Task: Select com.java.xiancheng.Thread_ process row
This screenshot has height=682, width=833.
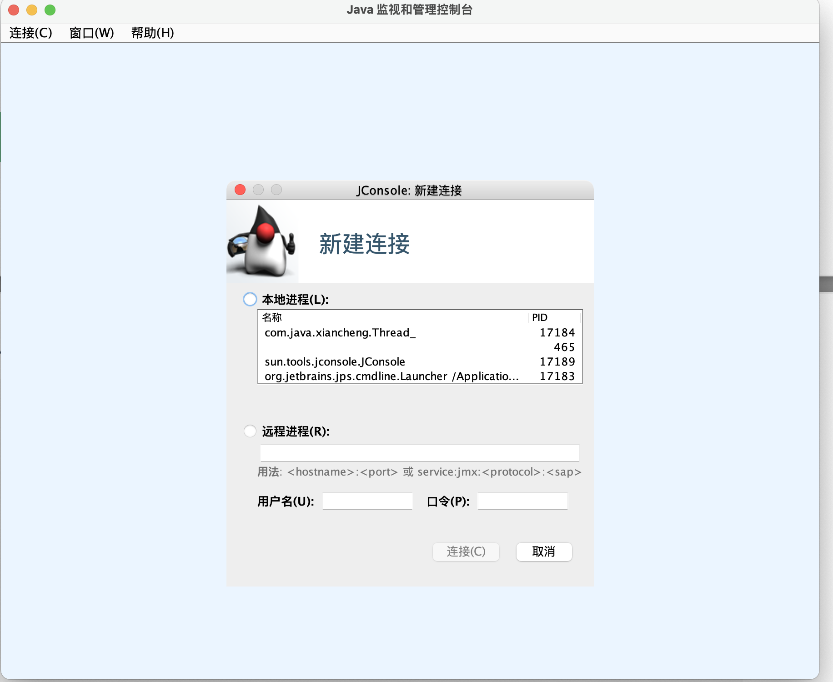Action: 420,332
